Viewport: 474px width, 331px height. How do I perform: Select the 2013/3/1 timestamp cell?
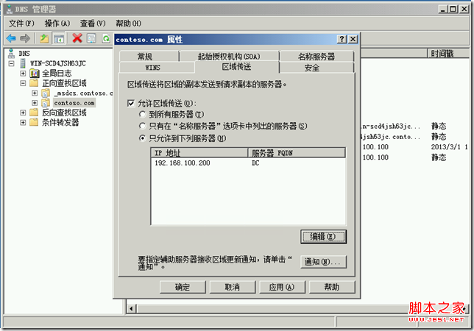449,147
